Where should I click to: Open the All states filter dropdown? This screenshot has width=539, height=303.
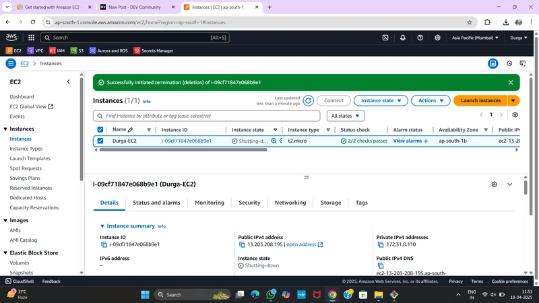[346, 116]
